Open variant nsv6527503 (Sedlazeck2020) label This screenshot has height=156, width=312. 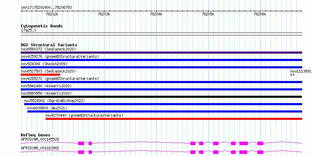click(x=48, y=71)
